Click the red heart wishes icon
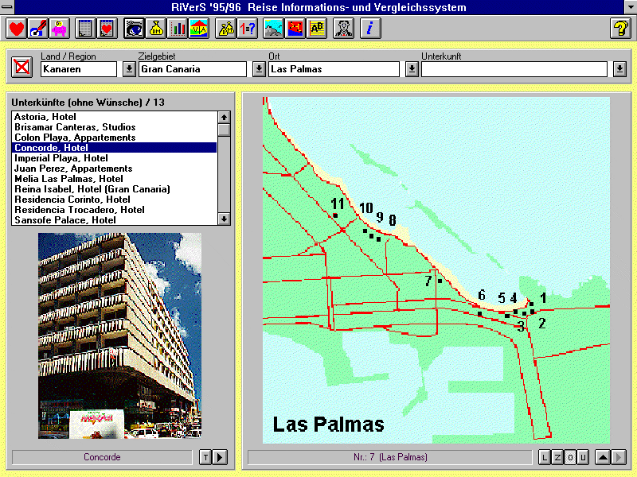The height and width of the screenshot is (477, 637). pos(17,29)
